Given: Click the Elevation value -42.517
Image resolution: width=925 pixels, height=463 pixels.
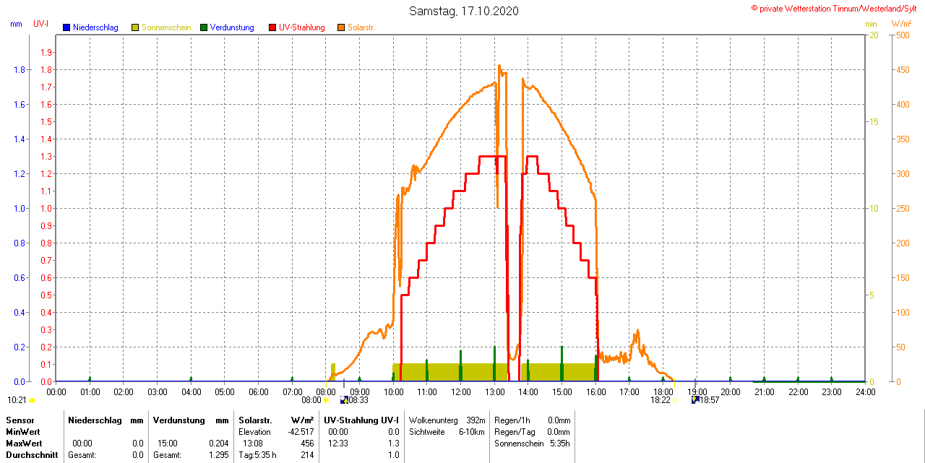Looking at the screenshot, I should (301, 431).
